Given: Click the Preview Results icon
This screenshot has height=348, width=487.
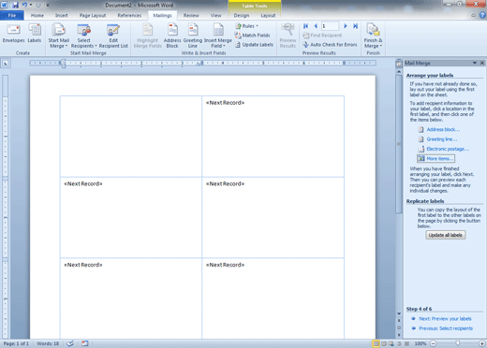Looking at the screenshot, I should [x=288, y=36].
